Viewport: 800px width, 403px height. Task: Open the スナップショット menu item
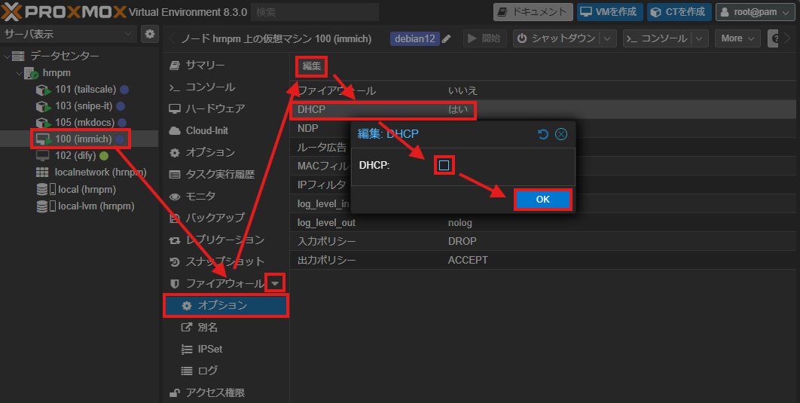(226, 261)
